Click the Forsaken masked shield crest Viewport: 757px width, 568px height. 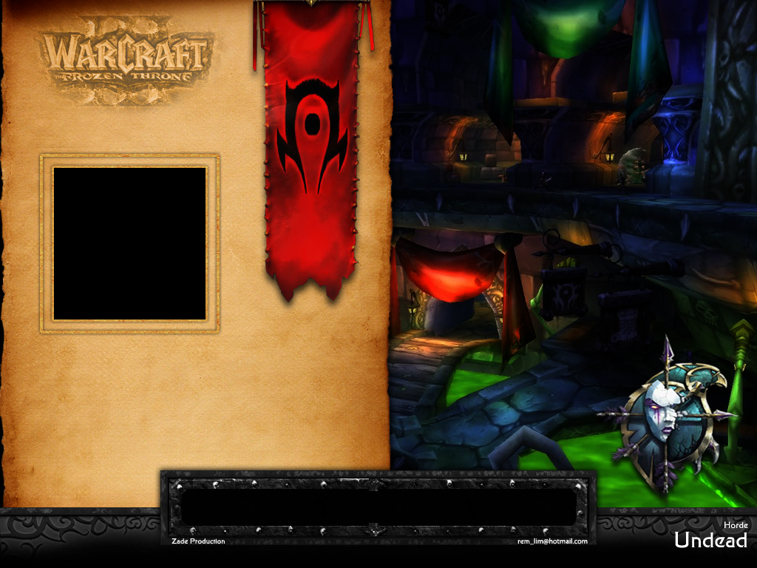coord(667,417)
